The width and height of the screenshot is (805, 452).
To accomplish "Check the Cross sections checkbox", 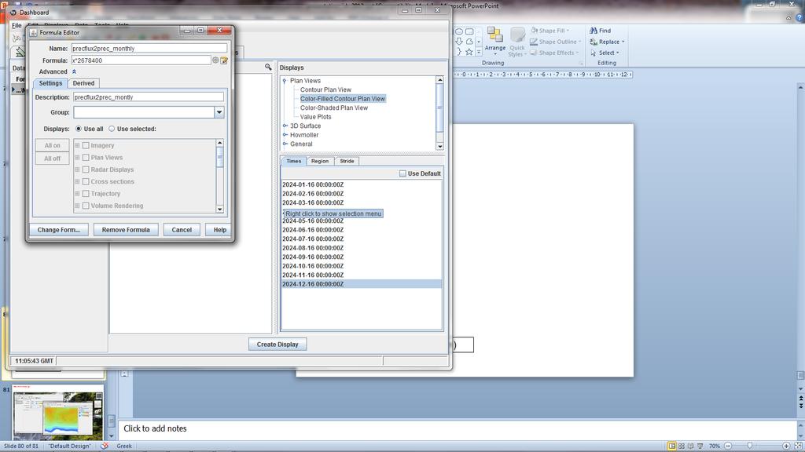I will 86,181.
